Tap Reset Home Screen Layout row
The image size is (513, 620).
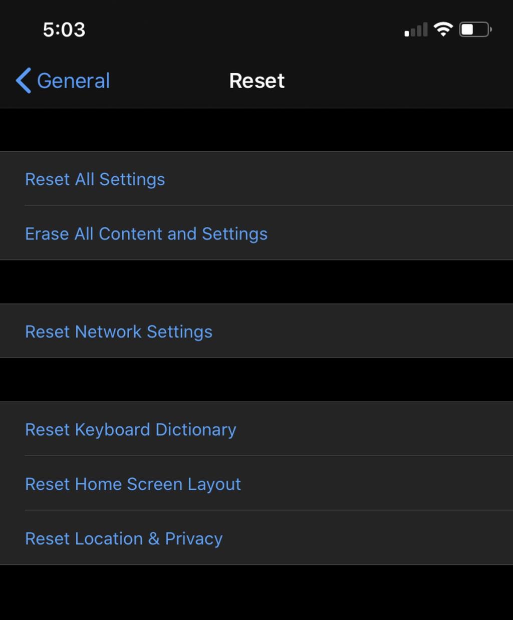tap(133, 484)
